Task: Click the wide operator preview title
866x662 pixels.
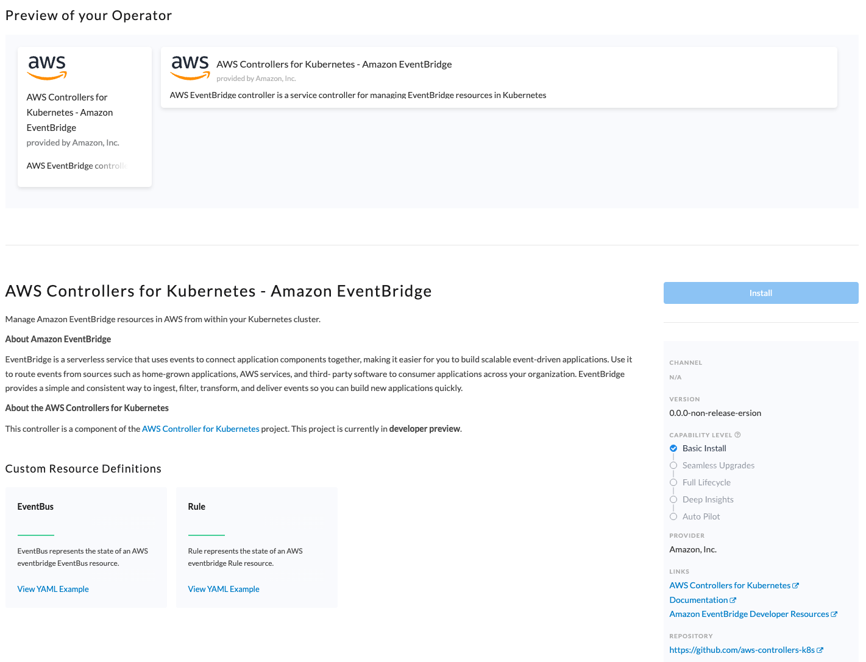Action: pyautogui.click(x=334, y=64)
